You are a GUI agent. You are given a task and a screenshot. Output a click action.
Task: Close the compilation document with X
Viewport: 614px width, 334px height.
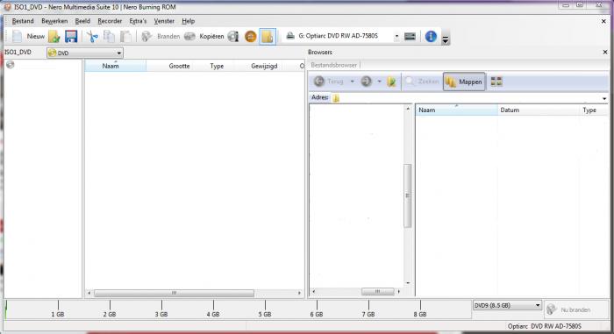point(603,21)
